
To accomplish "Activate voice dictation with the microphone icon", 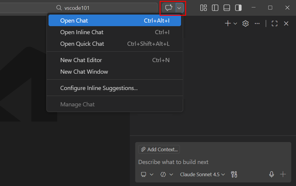I will click(x=271, y=174).
